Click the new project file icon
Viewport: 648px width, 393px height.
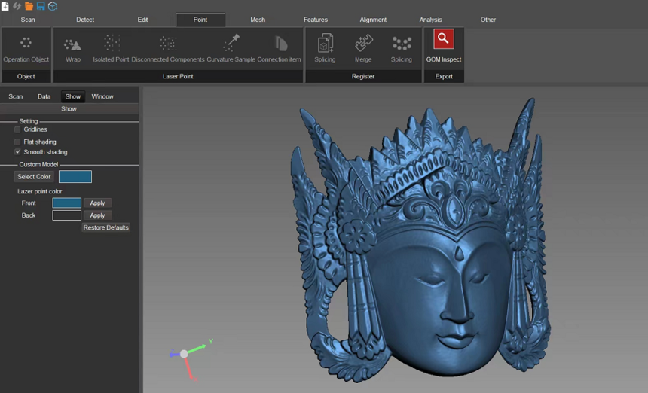(x=5, y=6)
